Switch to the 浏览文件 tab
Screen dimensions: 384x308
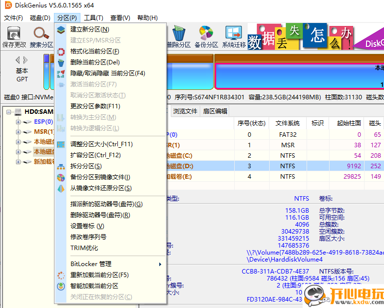[185, 111]
